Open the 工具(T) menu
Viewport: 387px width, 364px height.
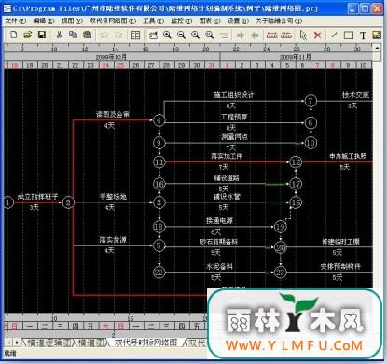coord(153,21)
